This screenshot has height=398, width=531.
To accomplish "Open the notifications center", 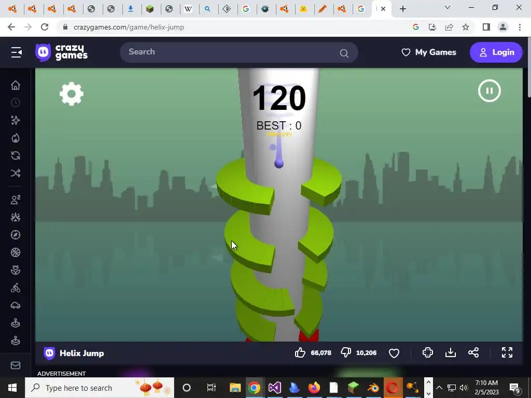I will (515, 388).
